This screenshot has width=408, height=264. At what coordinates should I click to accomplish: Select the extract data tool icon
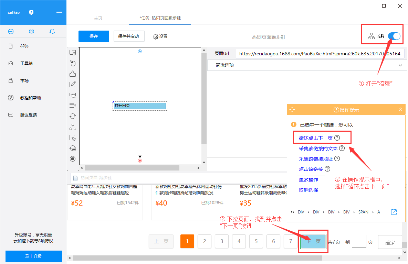tap(73, 74)
